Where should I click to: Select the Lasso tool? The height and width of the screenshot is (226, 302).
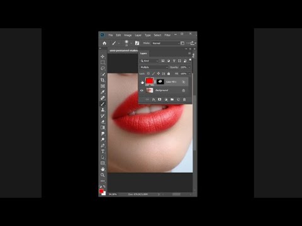[x=103, y=68]
